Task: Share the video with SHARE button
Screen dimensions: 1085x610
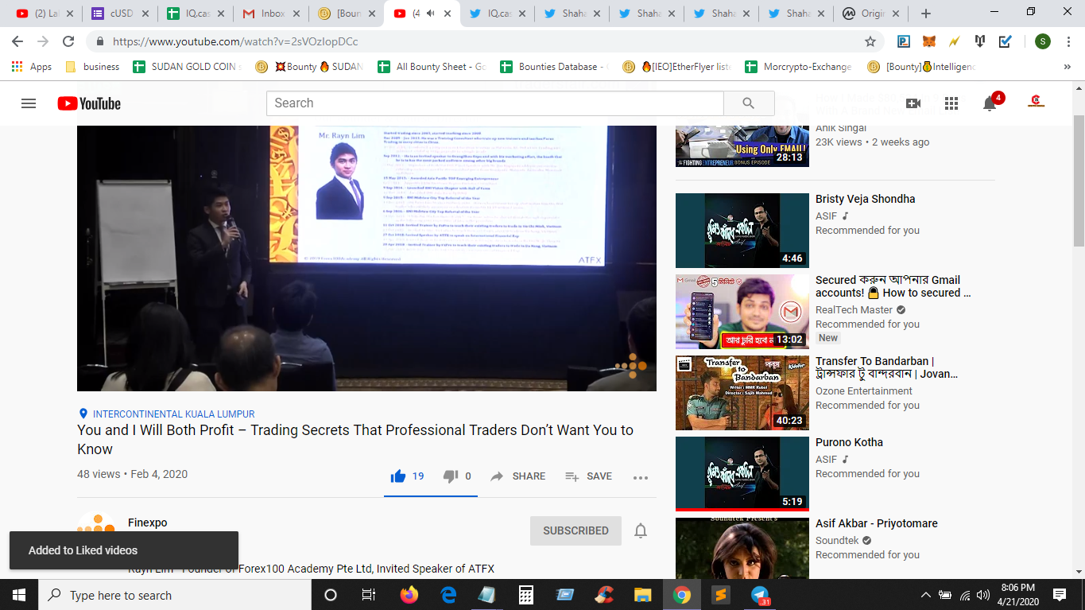Action: (x=518, y=476)
